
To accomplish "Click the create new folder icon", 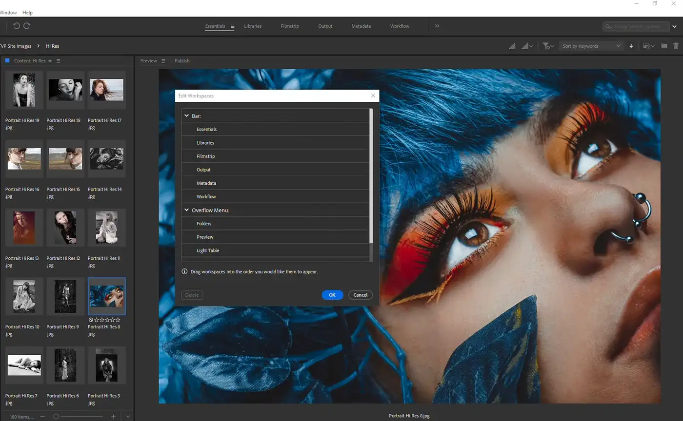I will (664, 46).
